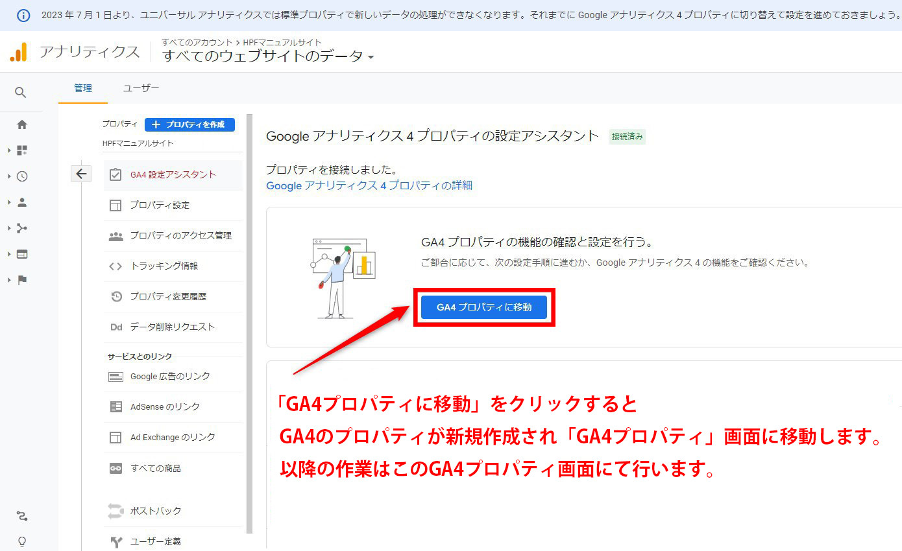Open the search magnifier in left rail

pyautogui.click(x=21, y=93)
